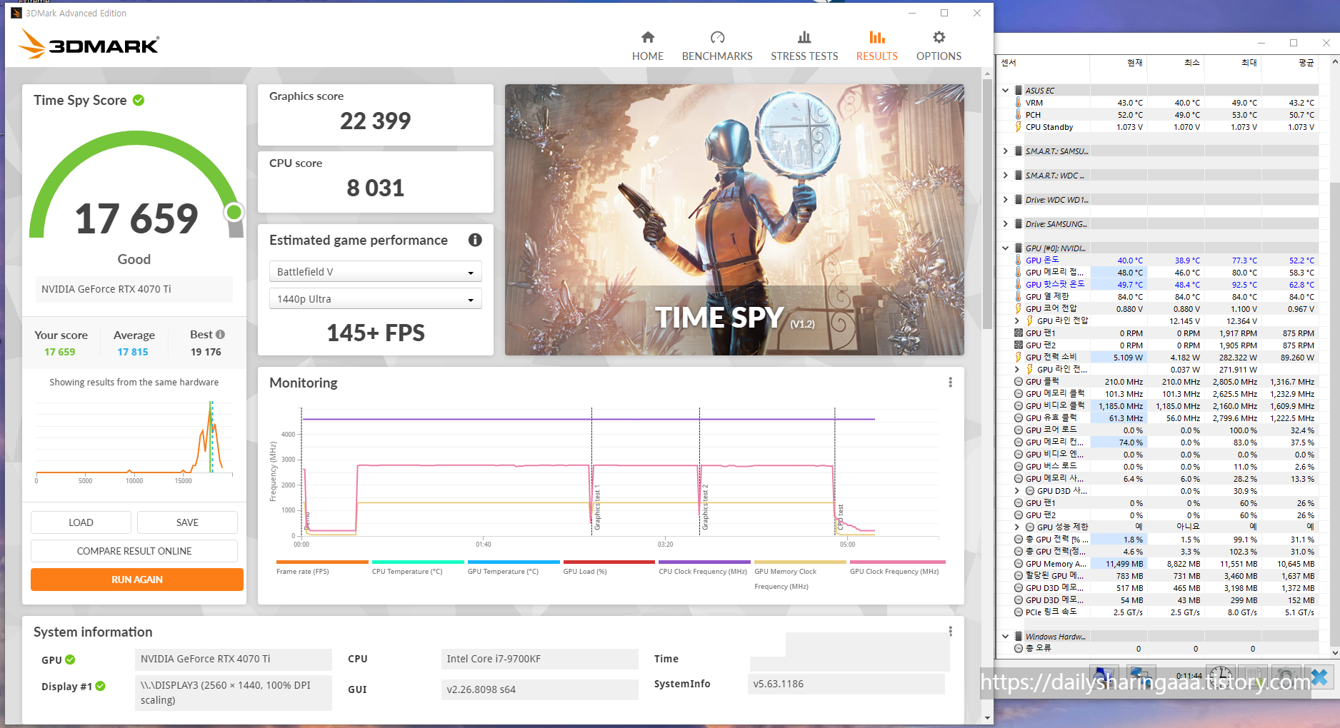This screenshot has height=728, width=1340.
Task: Click the Graphics score value 22 399
Action: [376, 121]
